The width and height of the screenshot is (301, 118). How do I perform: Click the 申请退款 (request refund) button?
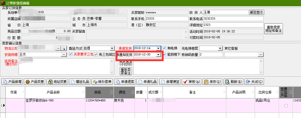[125, 82]
